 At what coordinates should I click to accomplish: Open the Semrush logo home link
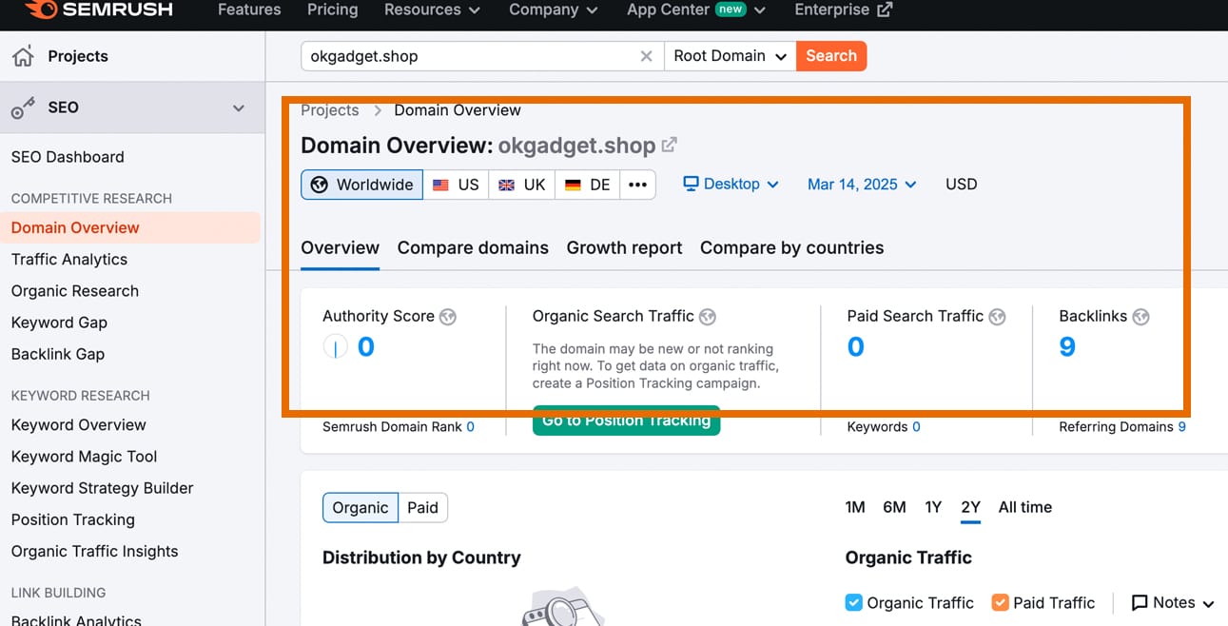(x=99, y=10)
